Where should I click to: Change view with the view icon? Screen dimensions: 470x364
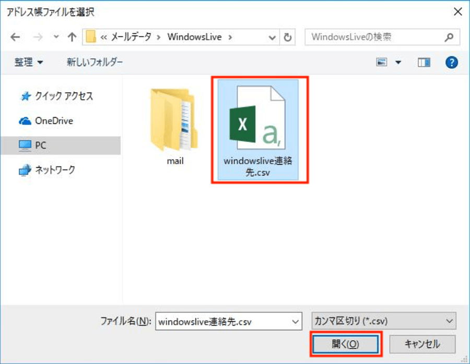pyautogui.click(x=382, y=62)
